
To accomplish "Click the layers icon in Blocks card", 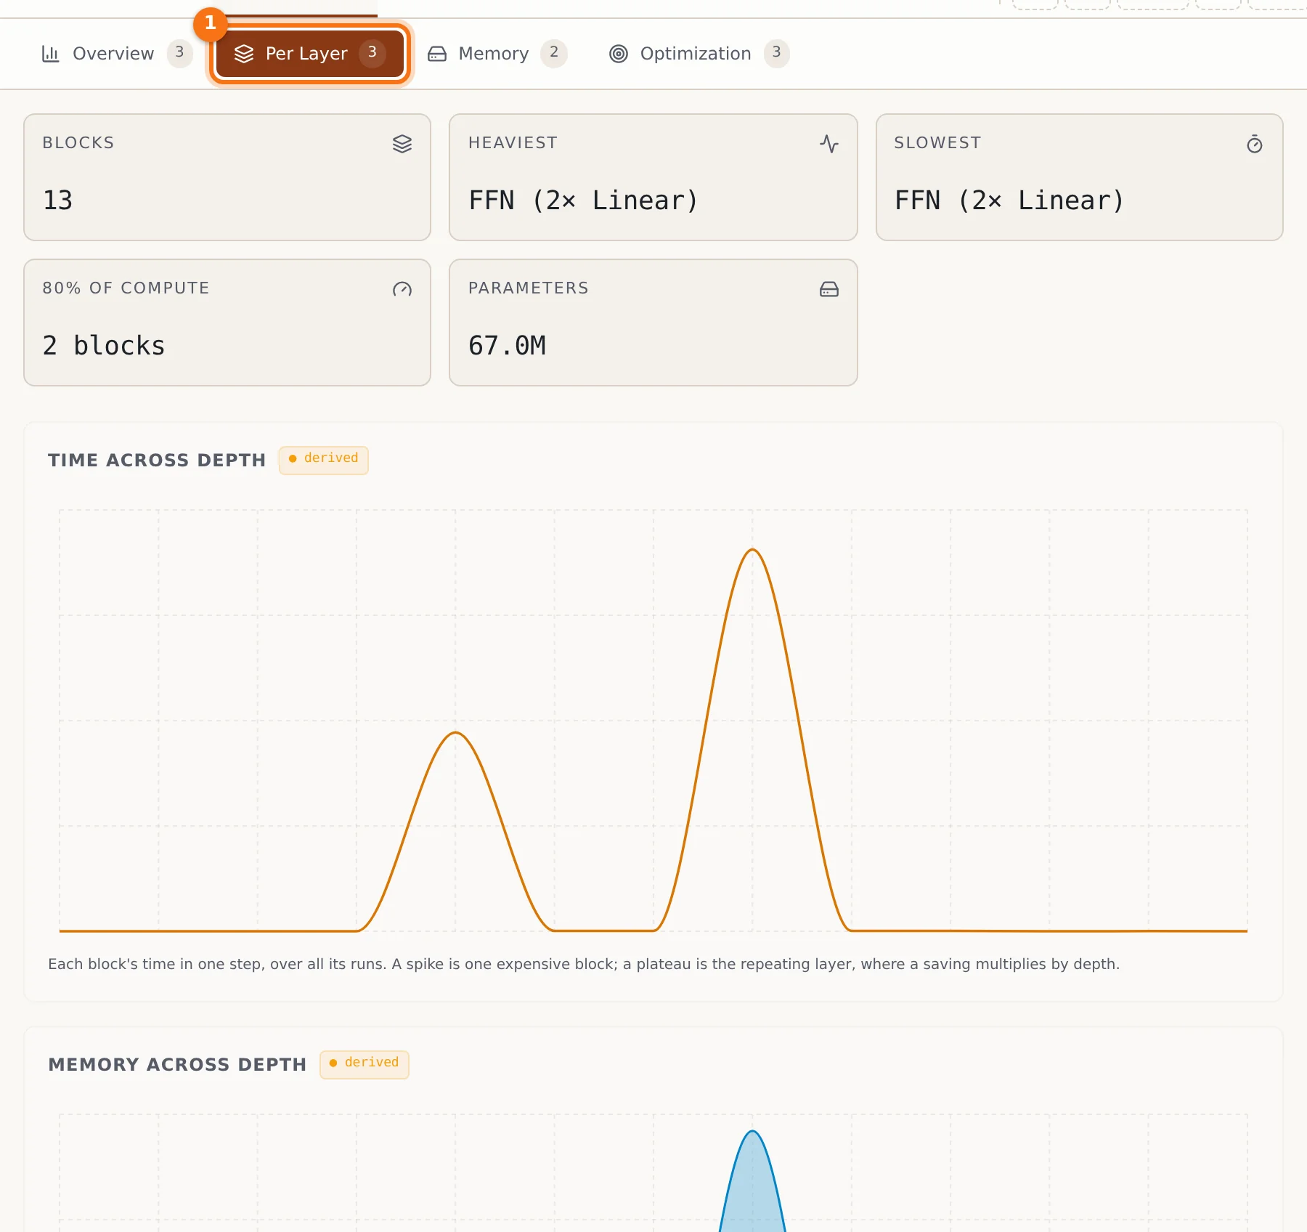I will (402, 144).
